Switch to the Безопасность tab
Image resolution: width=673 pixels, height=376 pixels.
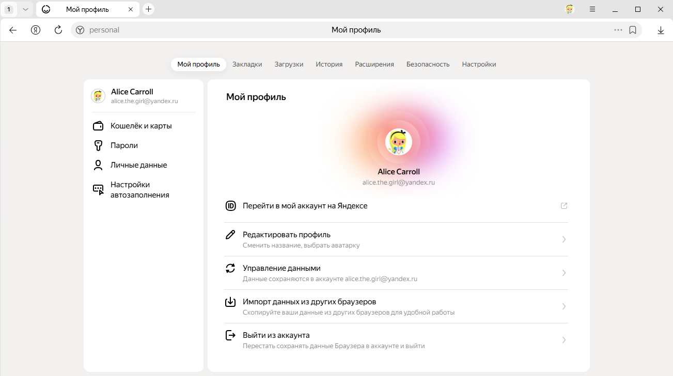click(428, 64)
